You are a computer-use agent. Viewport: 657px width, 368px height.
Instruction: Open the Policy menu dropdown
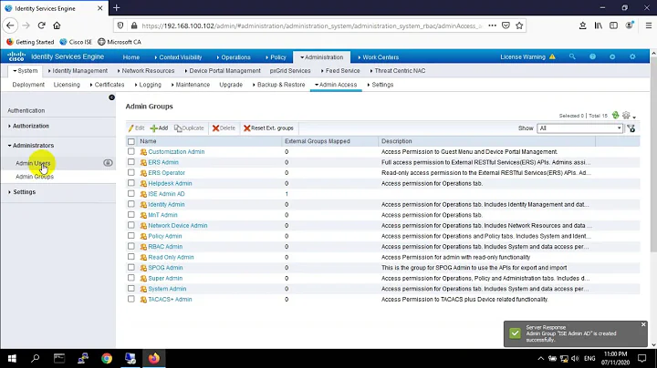coord(276,57)
